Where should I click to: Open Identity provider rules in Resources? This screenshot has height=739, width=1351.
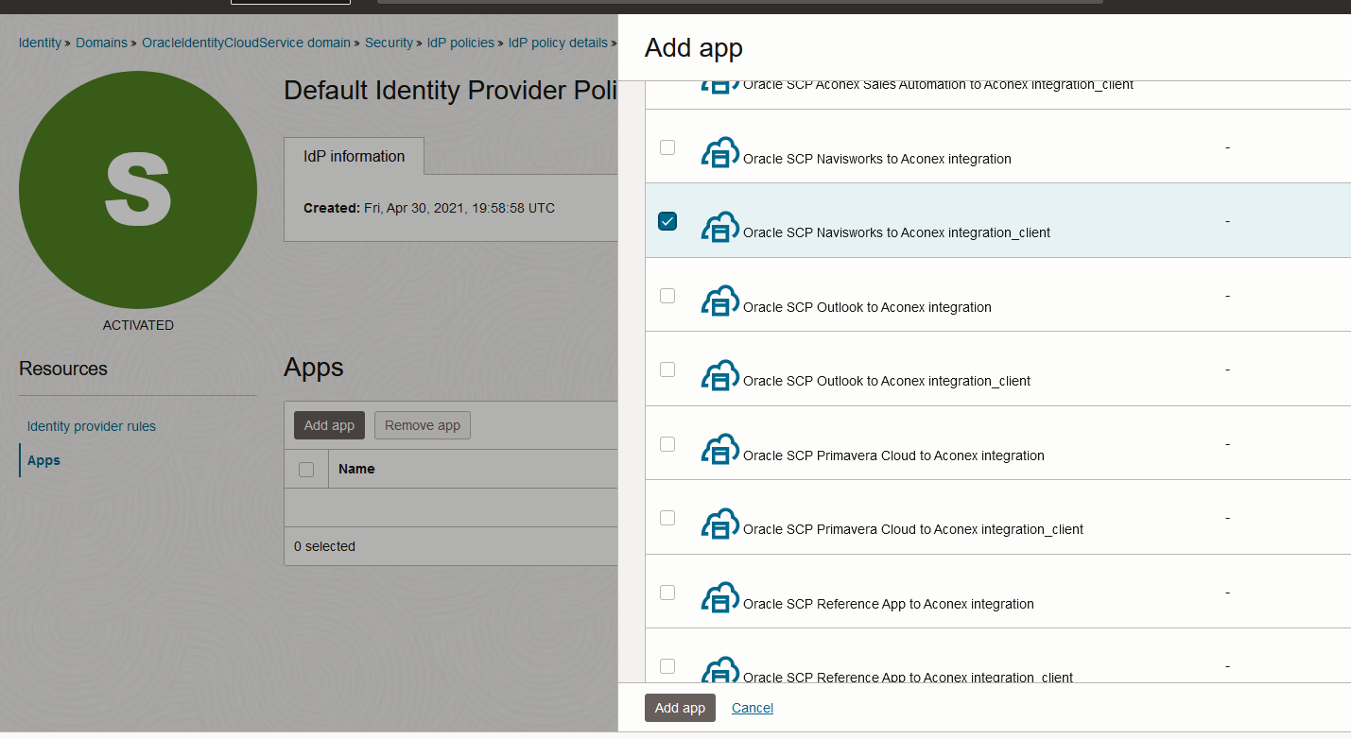92,426
